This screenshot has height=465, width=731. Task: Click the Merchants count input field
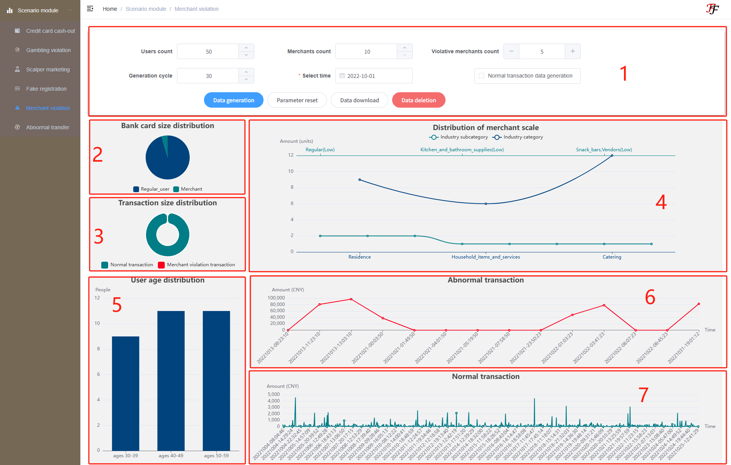(366, 51)
